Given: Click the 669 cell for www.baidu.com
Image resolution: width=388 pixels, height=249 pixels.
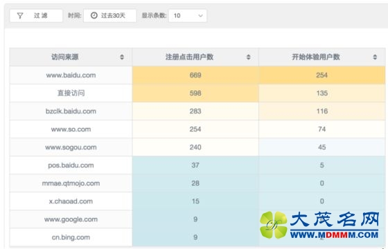Looking at the screenshot, I should point(195,75).
